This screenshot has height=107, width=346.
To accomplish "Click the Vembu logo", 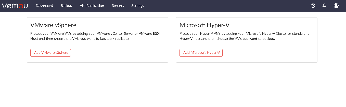I will 15,6.
